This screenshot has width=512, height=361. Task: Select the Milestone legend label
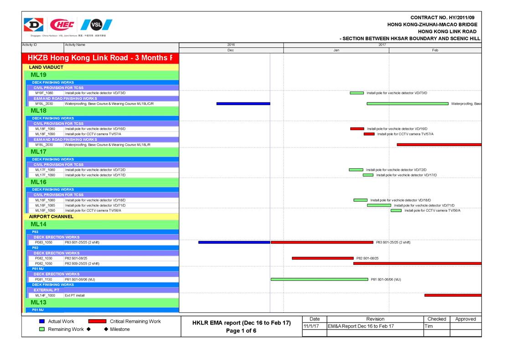click(120, 329)
